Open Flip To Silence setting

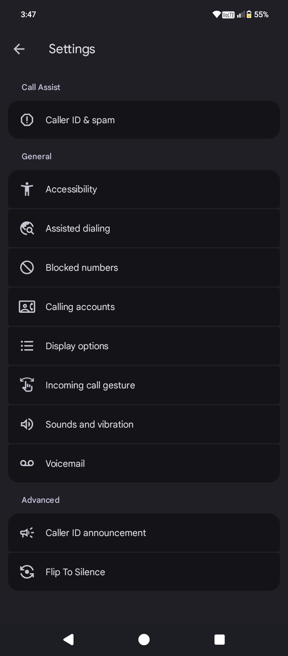(144, 572)
